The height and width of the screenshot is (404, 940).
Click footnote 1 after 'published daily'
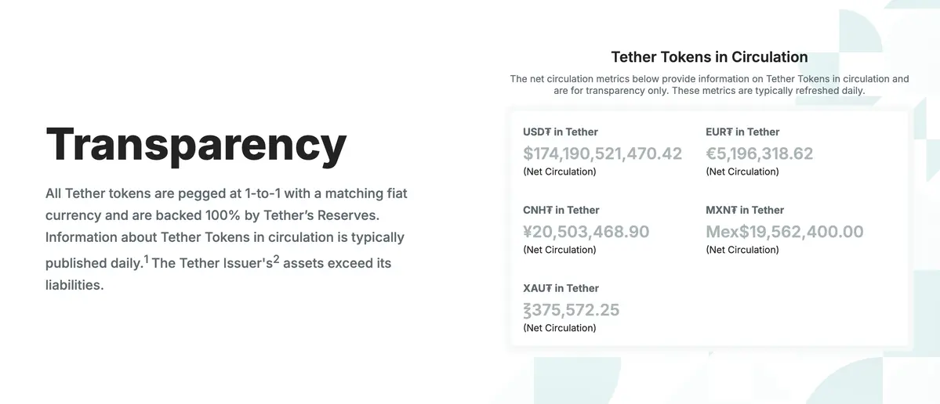tap(147, 258)
